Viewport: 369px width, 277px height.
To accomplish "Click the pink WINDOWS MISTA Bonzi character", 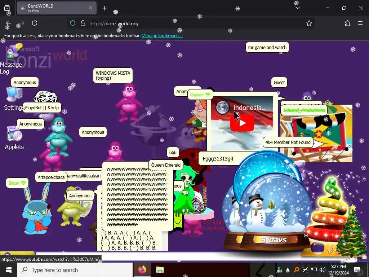I will 129,102.
